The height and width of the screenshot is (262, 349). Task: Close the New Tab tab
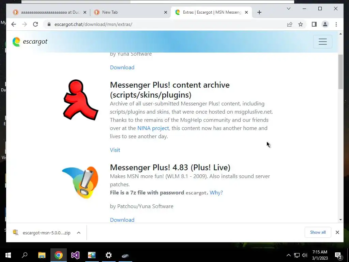click(x=166, y=13)
